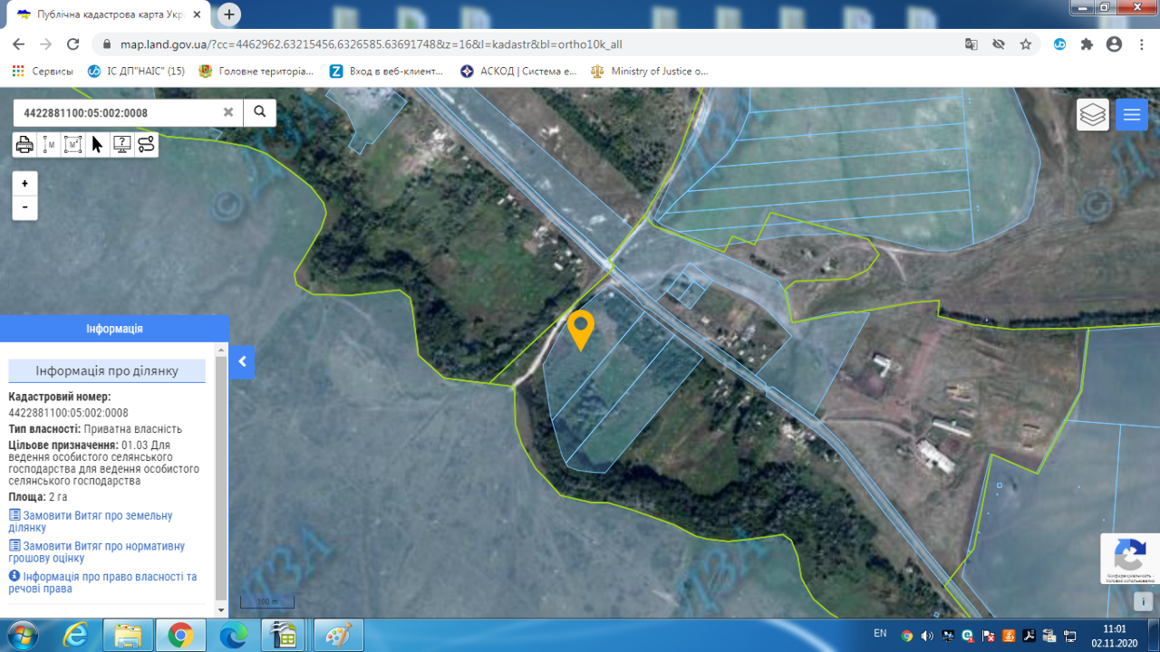The width and height of the screenshot is (1160, 652).
Task: Open the browser extensions puzzle icon
Action: pos(1087,43)
